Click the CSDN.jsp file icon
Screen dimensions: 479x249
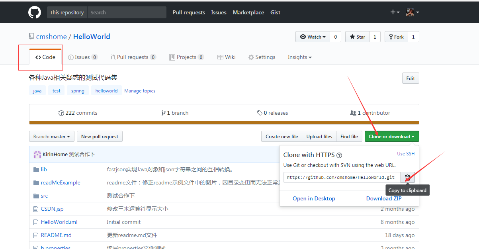[x=36, y=209]
